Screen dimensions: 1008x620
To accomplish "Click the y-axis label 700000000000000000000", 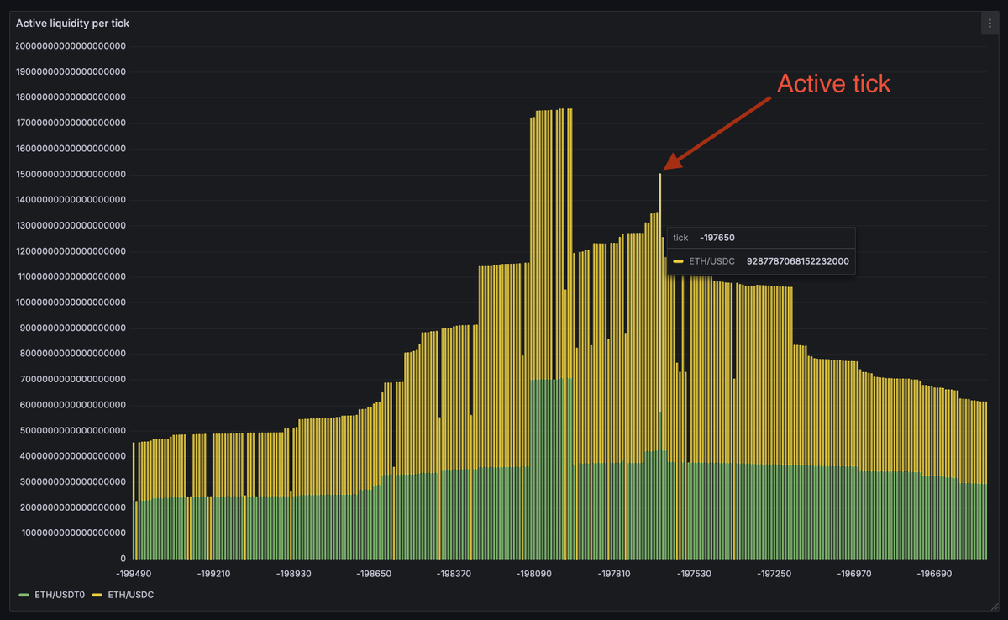I will pyautogui.click(x=74, y=379).
